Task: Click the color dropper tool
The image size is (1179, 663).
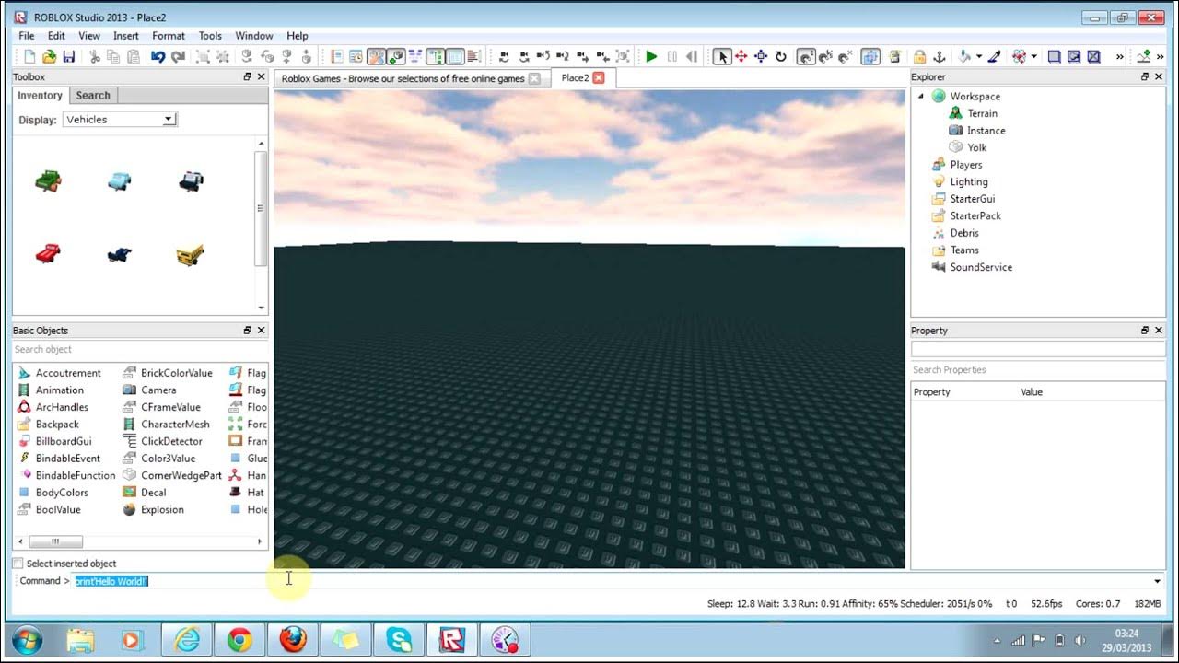Action: tap(995, 56)
